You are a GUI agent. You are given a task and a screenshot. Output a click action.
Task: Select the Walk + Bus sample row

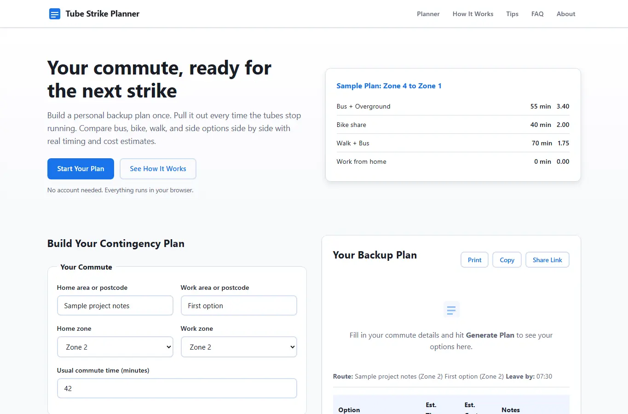tap(453, 143)
